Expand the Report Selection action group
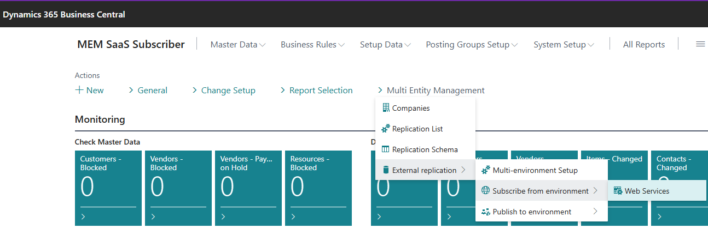Viewport: 708px width, 228px height. click(x=316, y=91)
